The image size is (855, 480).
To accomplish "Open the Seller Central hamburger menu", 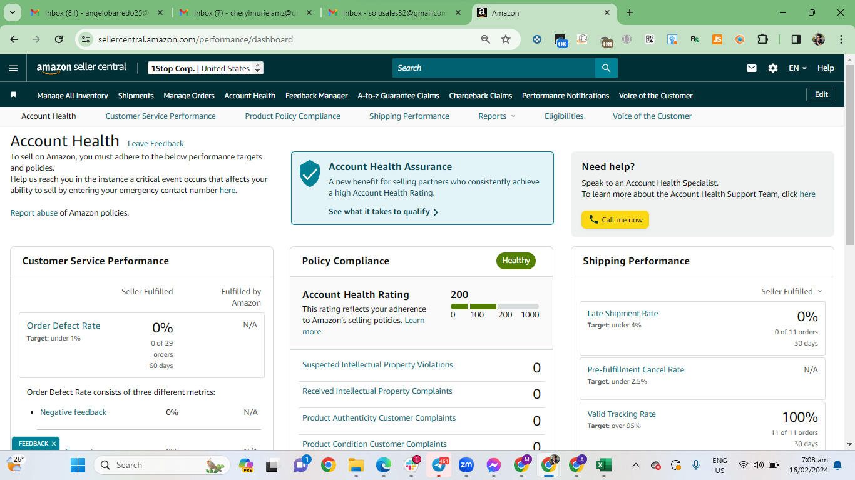I will coord(13,68).
